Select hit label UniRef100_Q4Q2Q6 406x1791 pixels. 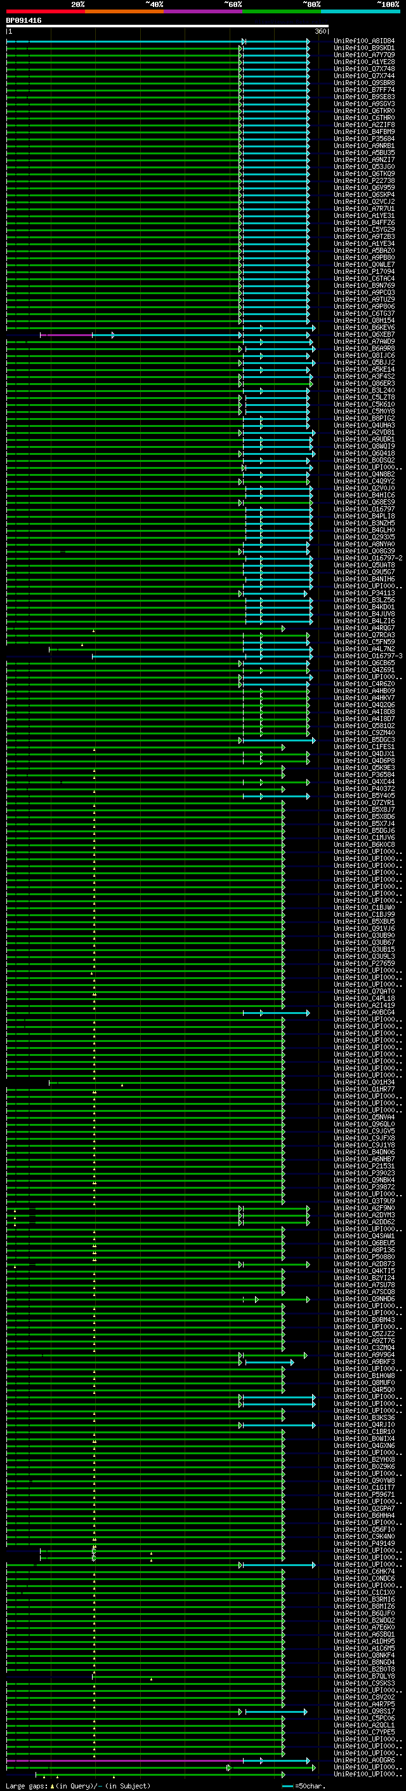[364, 705]
